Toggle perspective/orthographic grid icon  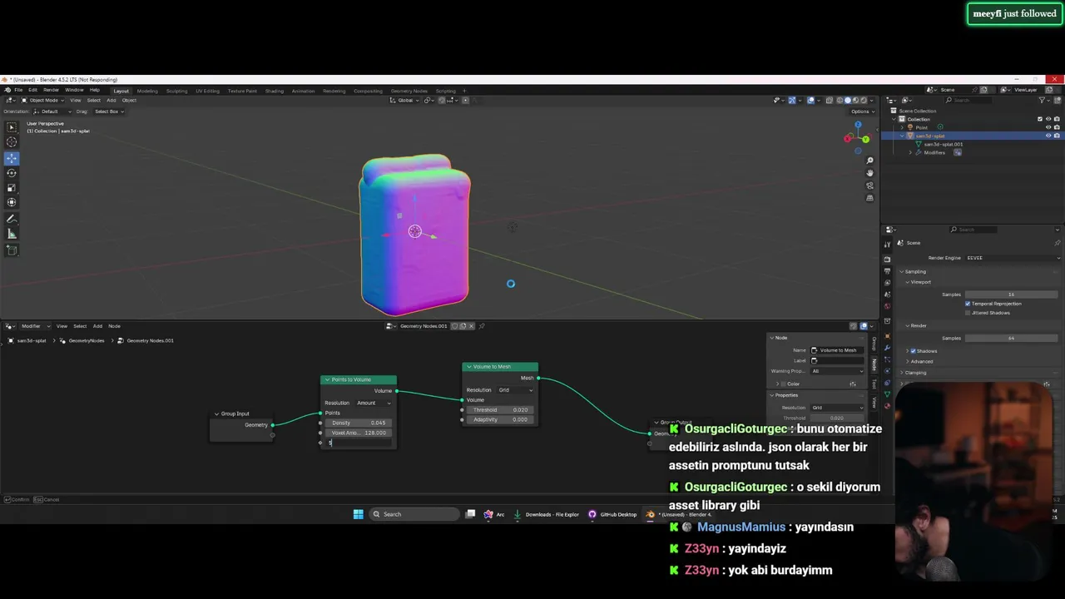point(869,198)
